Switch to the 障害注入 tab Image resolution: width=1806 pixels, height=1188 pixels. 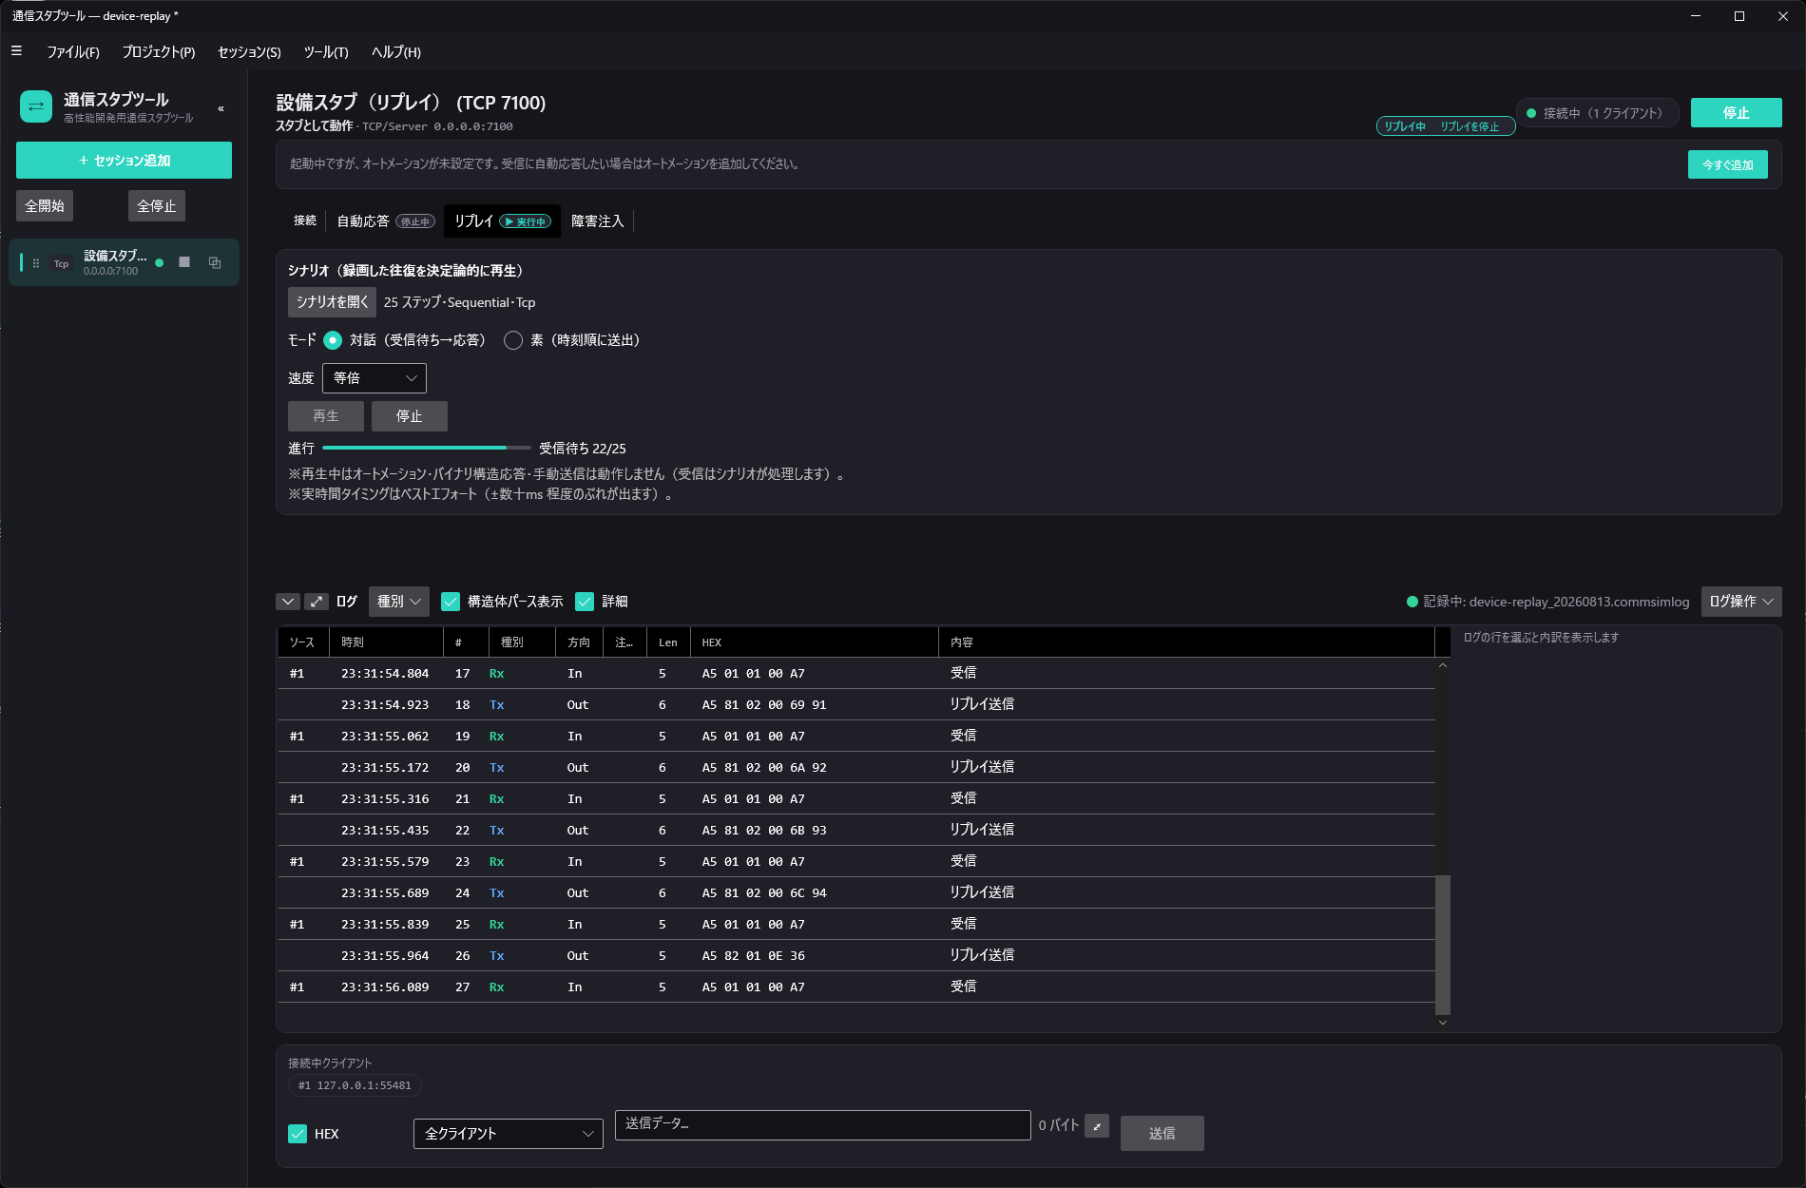(597, 220)
